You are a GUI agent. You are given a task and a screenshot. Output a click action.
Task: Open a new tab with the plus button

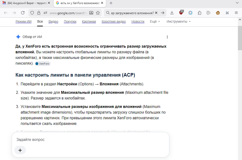pyautogui.click(x=111, y=3)
